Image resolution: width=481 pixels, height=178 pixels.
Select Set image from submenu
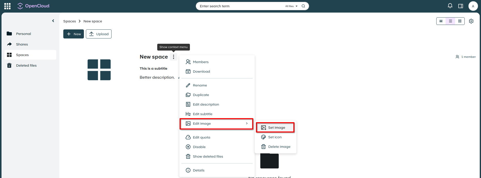[275, 127]
